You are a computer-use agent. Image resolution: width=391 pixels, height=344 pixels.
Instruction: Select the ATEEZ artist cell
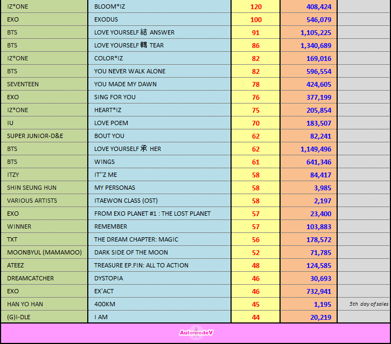(x=44, y=265)
